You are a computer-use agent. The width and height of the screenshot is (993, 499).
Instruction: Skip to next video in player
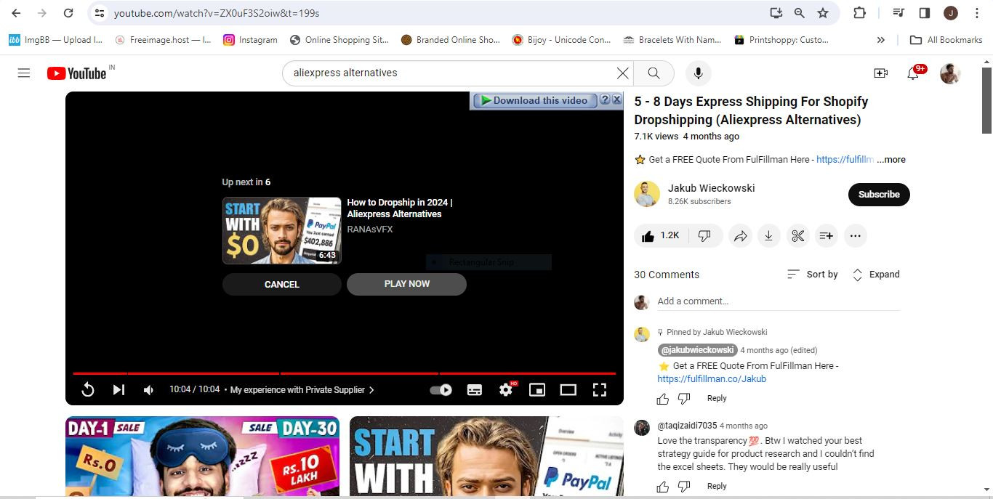click(x=118, y=390)
